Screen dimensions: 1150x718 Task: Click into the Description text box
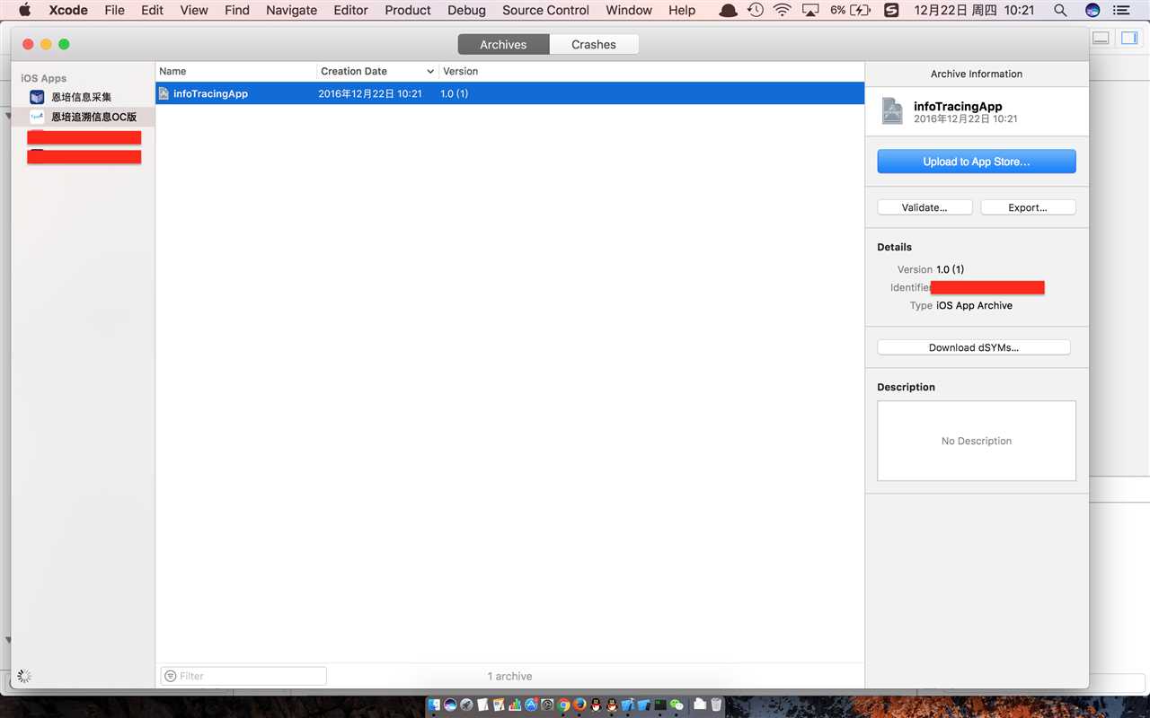click(x=977, y=441)
